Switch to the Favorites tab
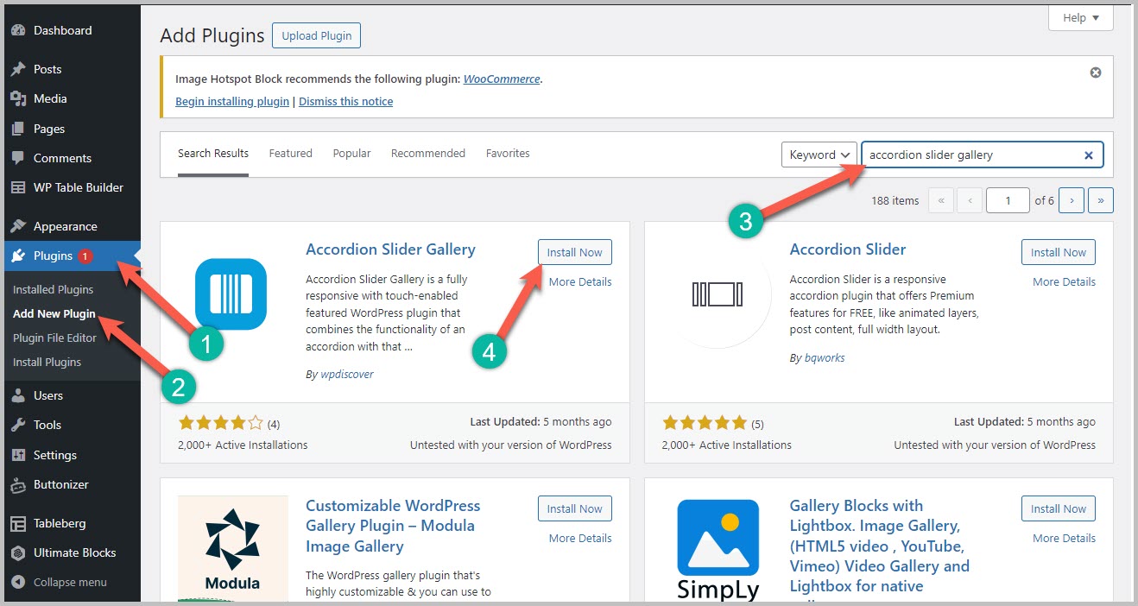The image size is (1138, 606). pyautogui.click(x=508, y=154)
